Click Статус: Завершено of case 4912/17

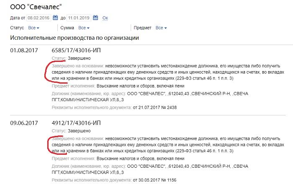coord(71,131)
